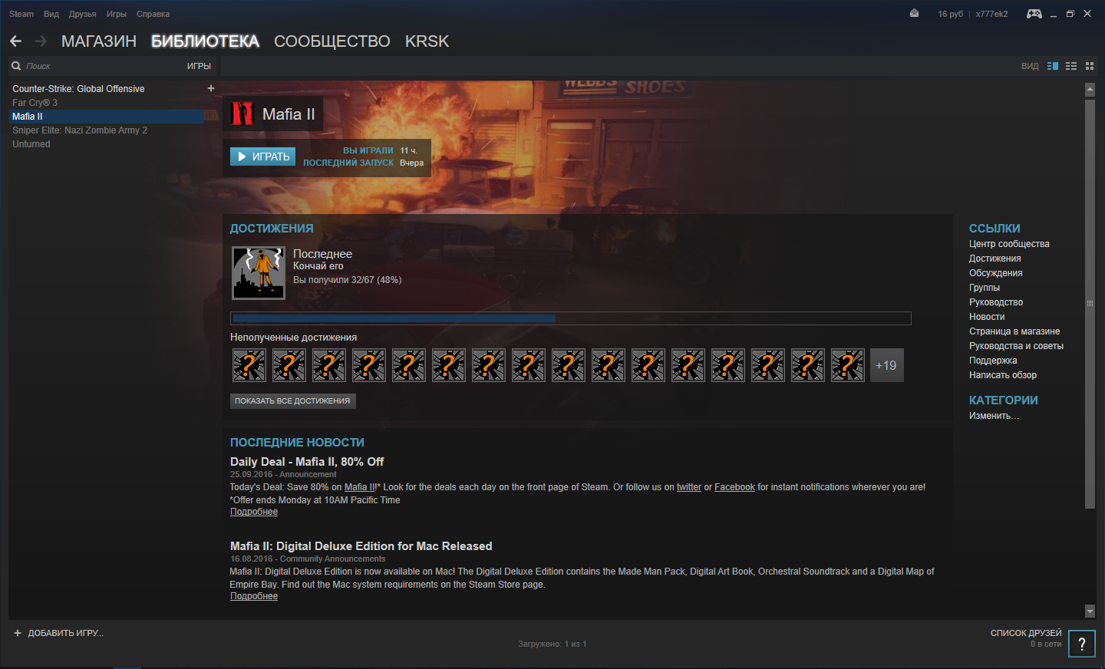Open Центр сообщества link
Screen dimensions: 1105x669
(1009, 244)
